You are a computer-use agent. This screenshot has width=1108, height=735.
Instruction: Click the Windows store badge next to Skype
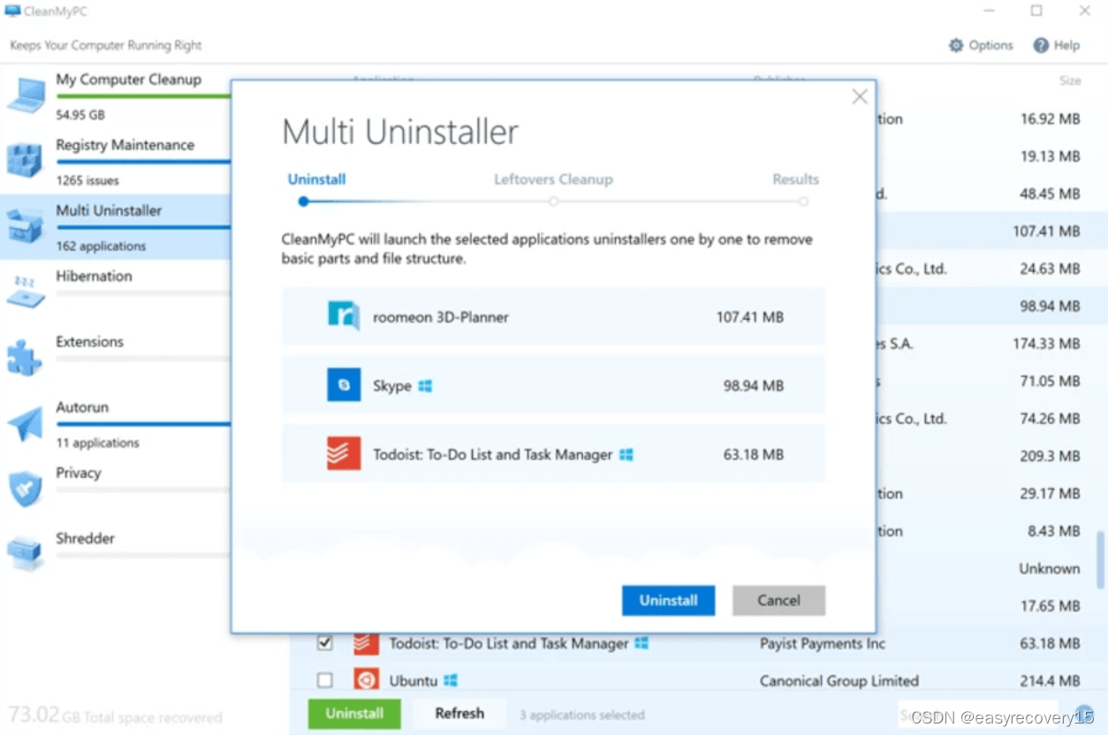click(x=425, y=386)
